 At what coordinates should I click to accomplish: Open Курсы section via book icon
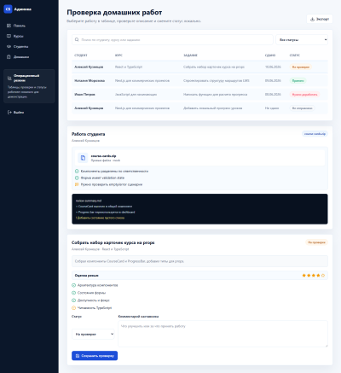tap(9, 36)
